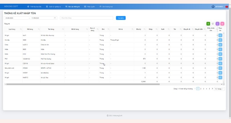Click the Tìm kiếm search button
Screen dimensions: 231x123
(121, 18)
